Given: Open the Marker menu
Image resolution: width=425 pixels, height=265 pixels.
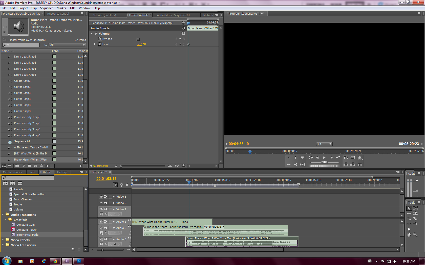Looking at the screenshot, I should [61, 8].
